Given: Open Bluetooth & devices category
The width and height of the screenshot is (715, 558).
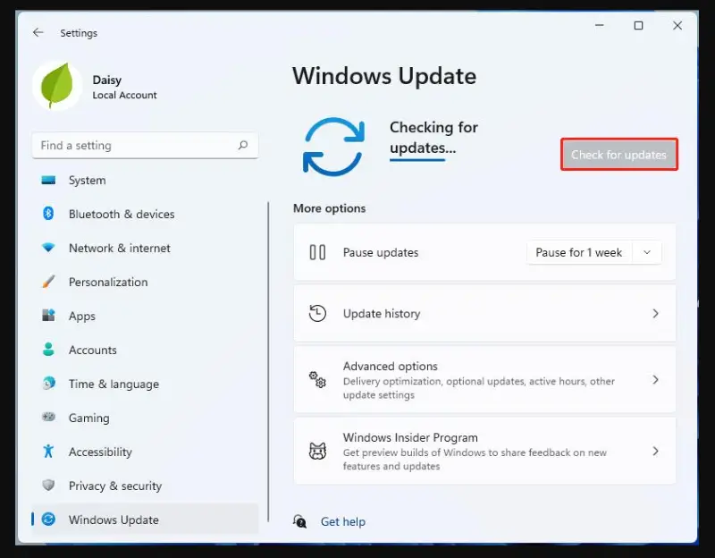Looking at the screenshot, I should pos(145,214).
